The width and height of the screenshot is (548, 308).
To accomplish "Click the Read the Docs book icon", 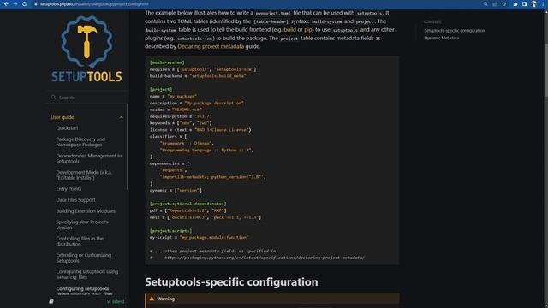I will coord(51,301).
